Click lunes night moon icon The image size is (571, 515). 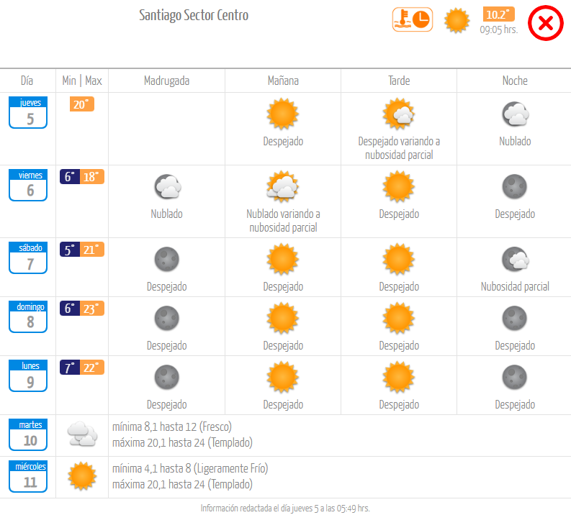click(x=515, y=377)
